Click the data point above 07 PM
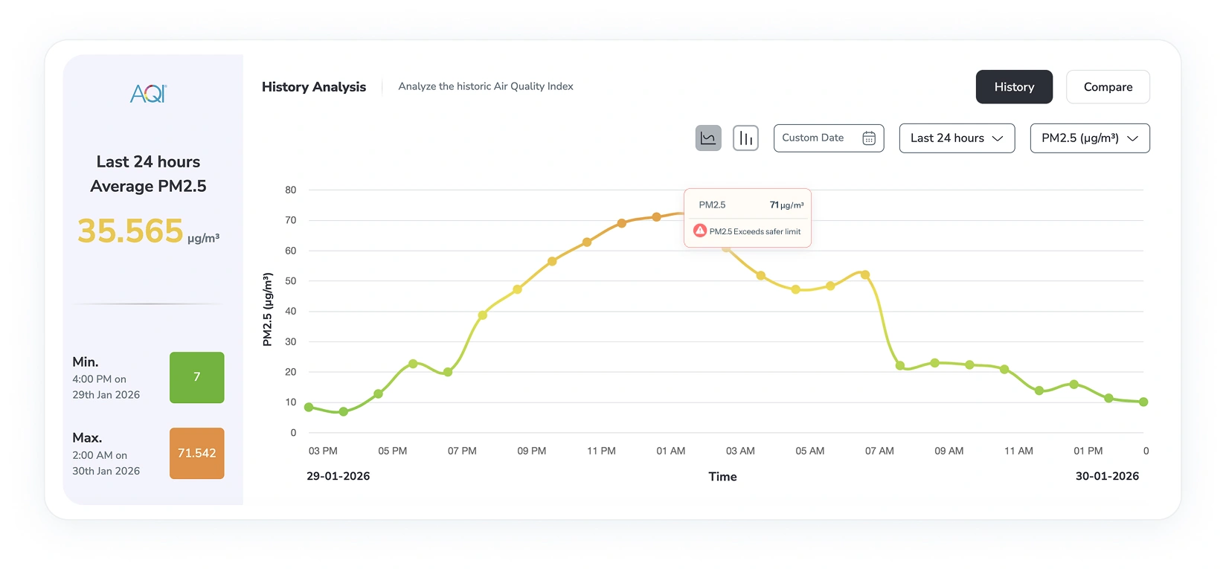1226x569 pixels. click(x=448, y=372)
